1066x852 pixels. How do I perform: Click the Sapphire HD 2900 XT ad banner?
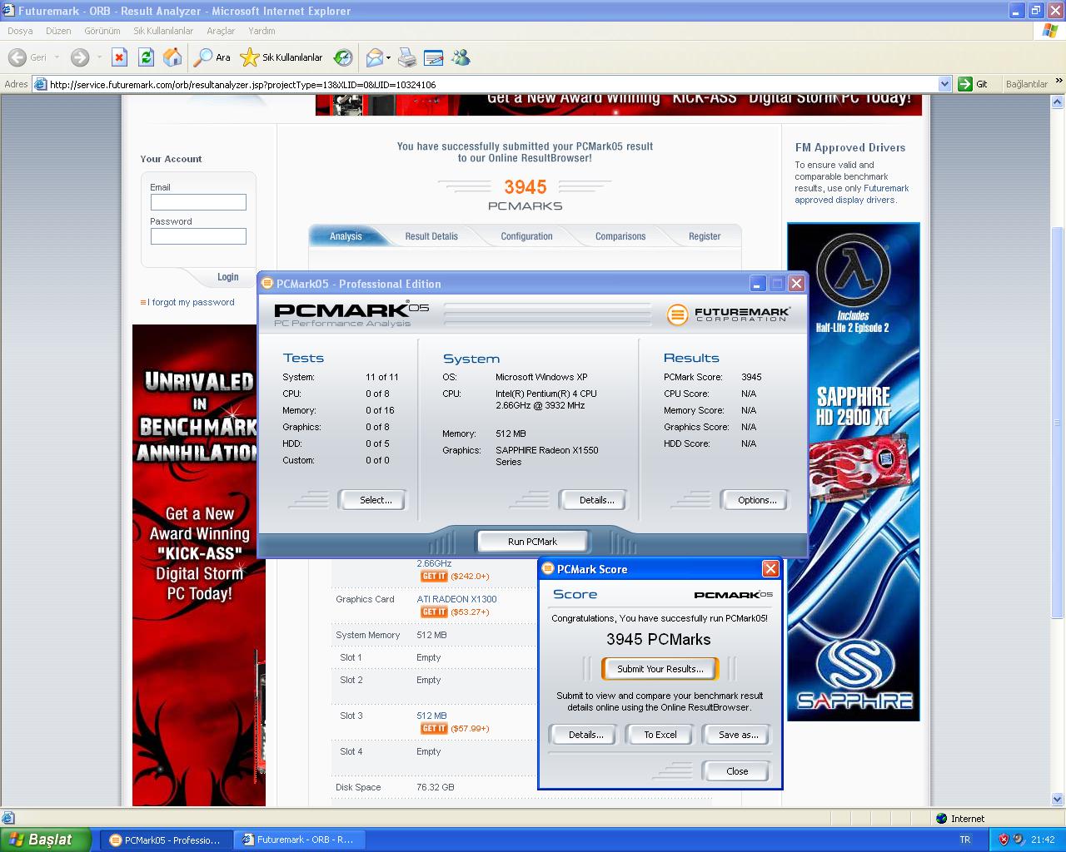[854, 472]
